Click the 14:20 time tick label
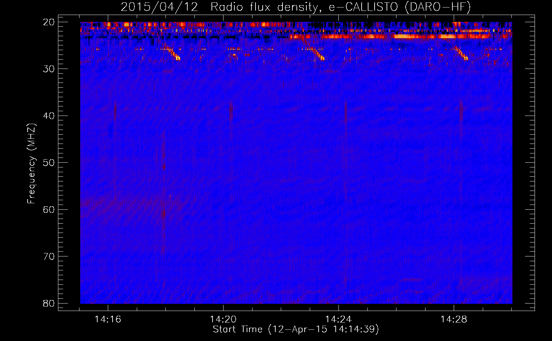Image resolution: width=552 pixels, height=341 pixels. pyautogui.click(x=223, y=320)
